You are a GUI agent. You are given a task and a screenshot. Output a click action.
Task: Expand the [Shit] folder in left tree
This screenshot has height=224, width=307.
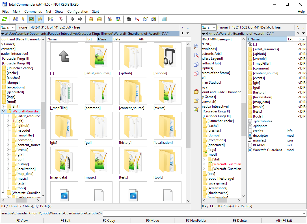tap(3, 106)
